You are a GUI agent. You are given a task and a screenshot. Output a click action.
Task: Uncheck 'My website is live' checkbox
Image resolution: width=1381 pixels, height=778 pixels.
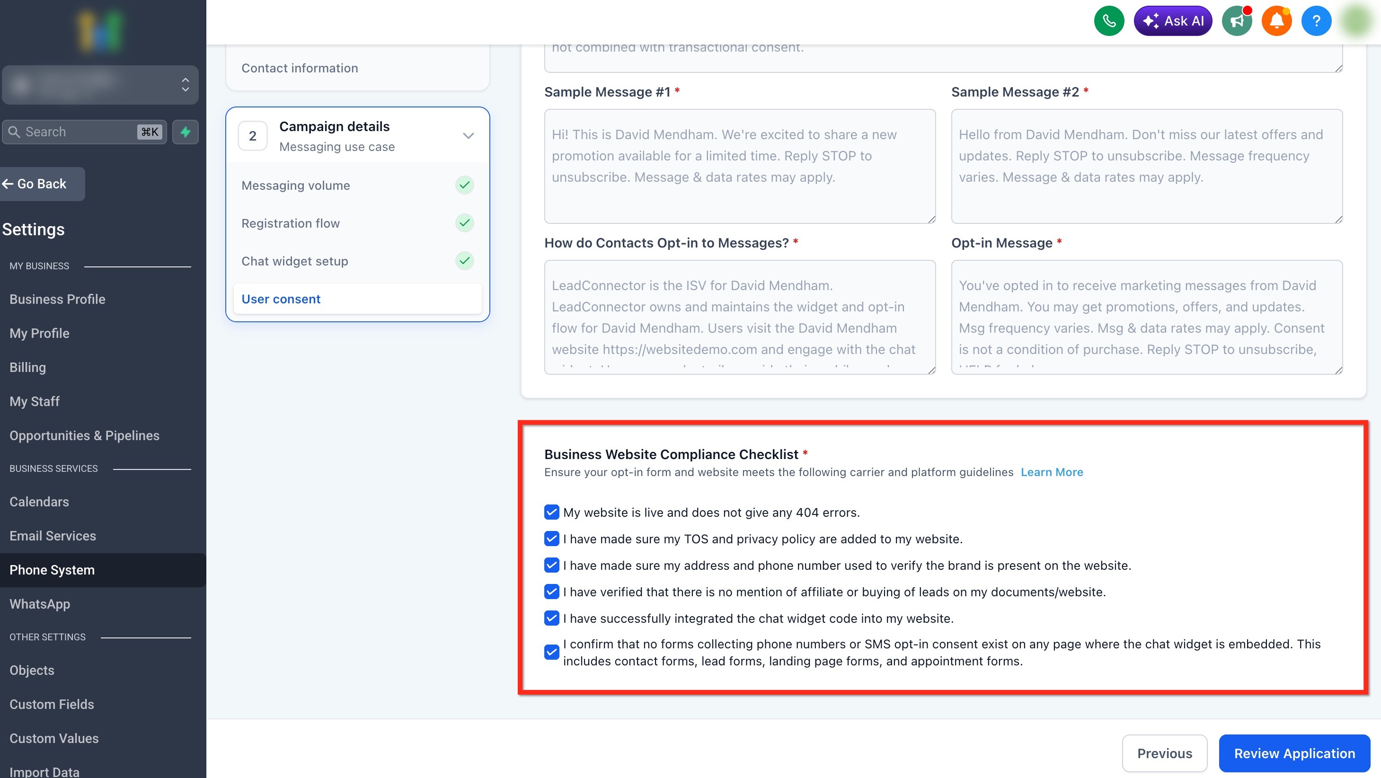[x=551, y=512]
